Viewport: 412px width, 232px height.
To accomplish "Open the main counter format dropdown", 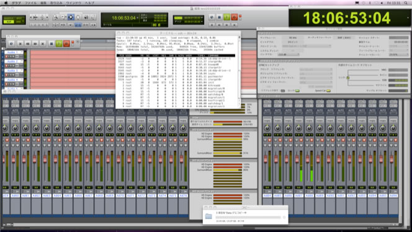I will tap(137, 18).
